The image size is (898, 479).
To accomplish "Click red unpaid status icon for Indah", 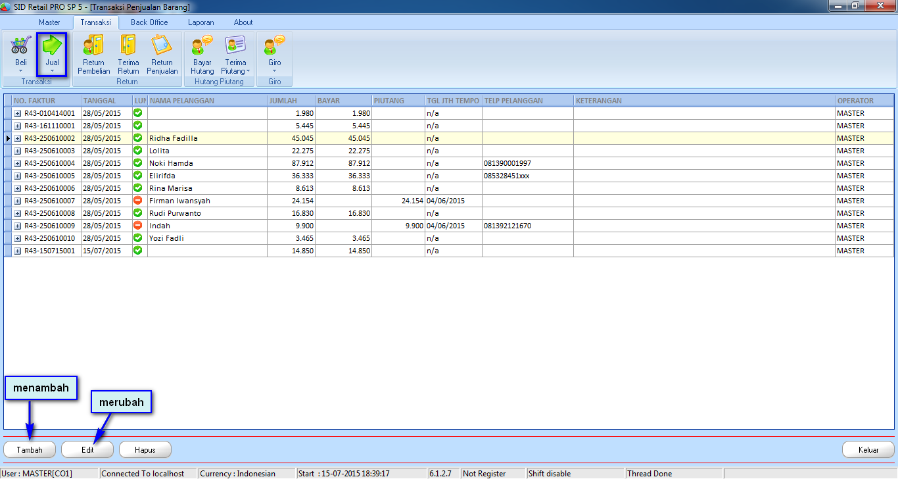I will coord(138,226).
